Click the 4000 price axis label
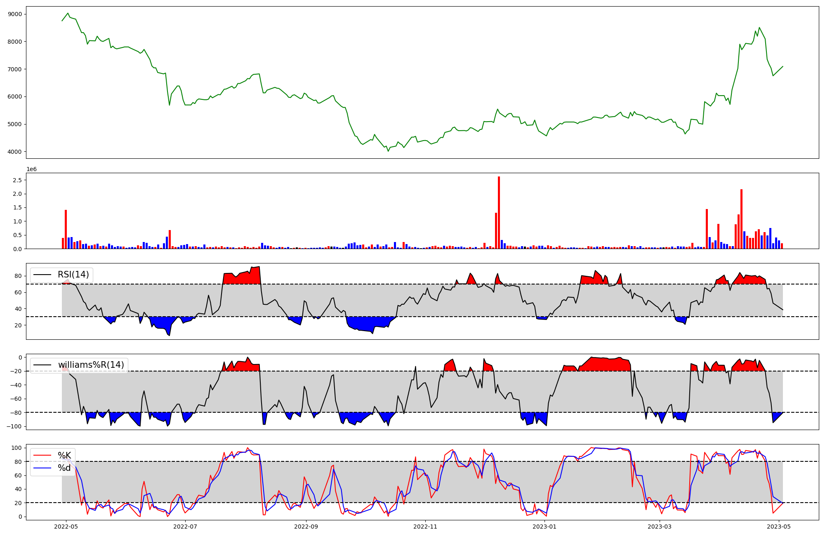The height and width of the screenshot is (536, 825). pyautogui.click(x=15, y=152)
